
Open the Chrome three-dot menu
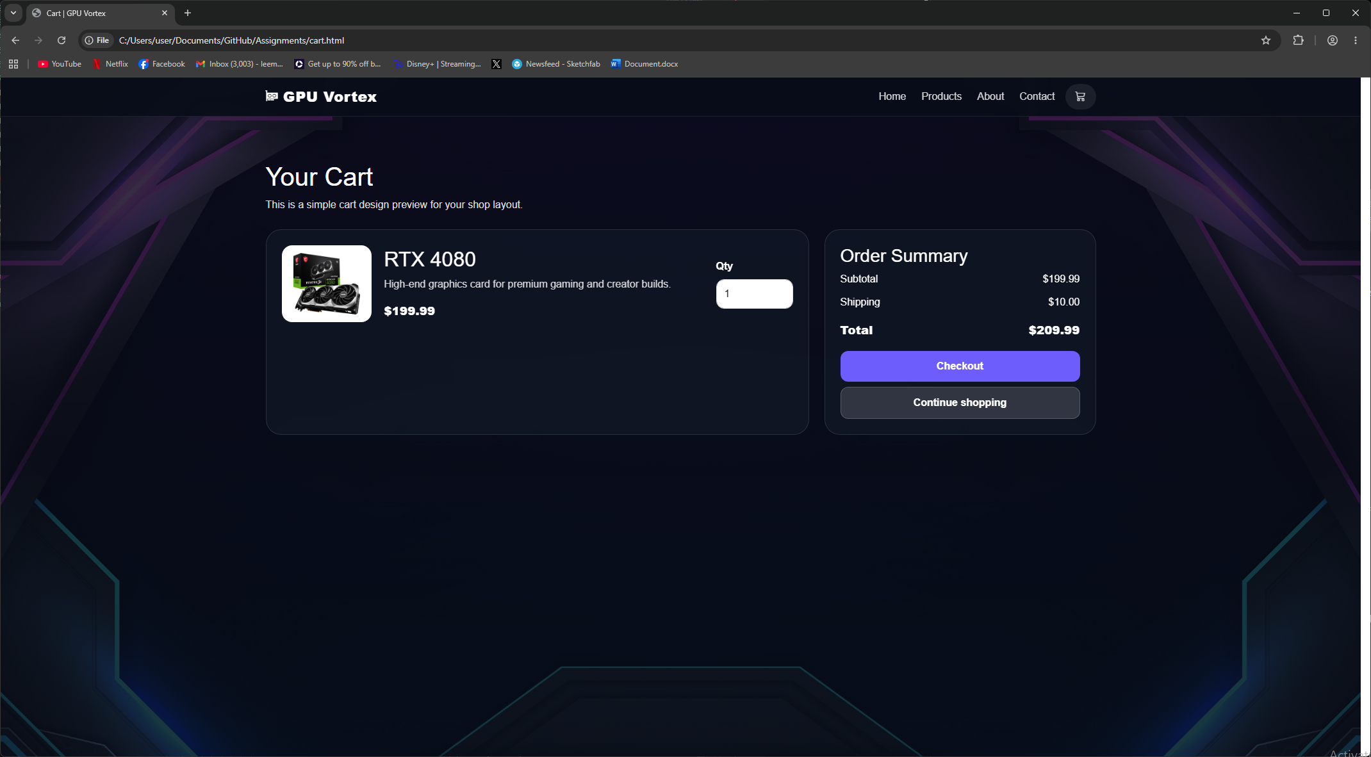pyautogui.click(x=1356, y=40)
